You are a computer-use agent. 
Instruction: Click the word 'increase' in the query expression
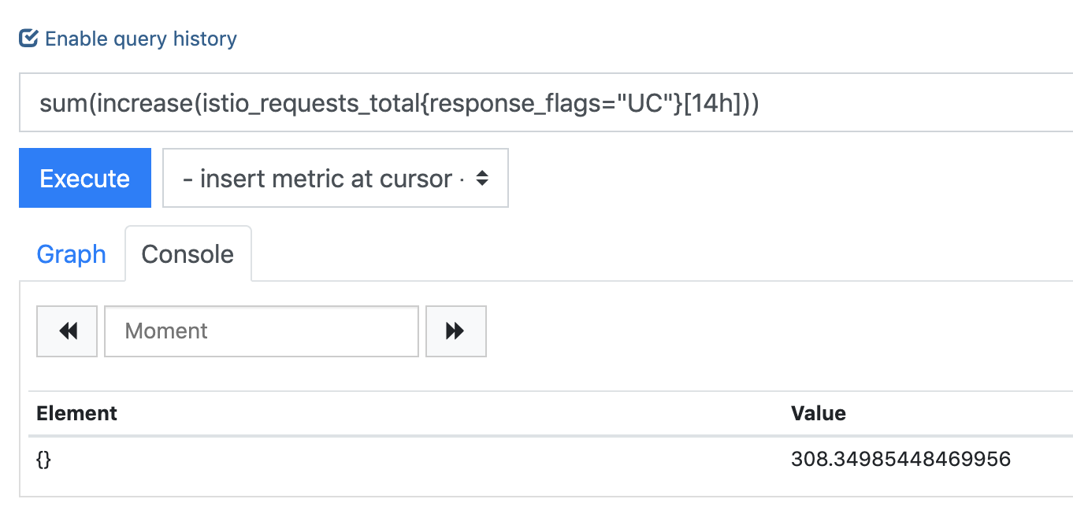tap(145, 103)
